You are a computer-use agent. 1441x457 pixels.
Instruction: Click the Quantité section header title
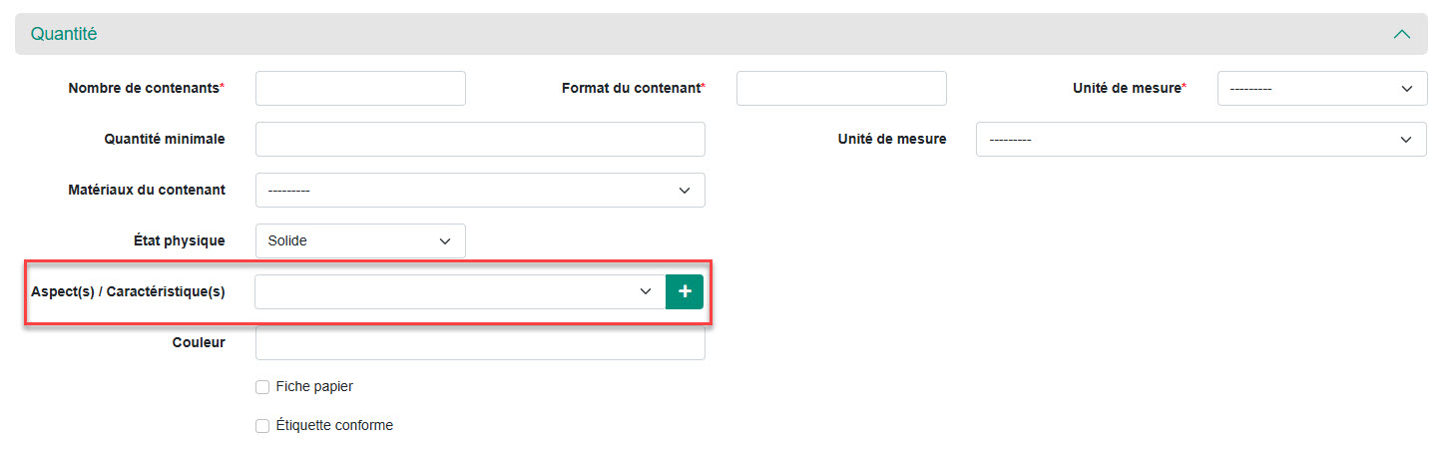[x=64, y=34]
